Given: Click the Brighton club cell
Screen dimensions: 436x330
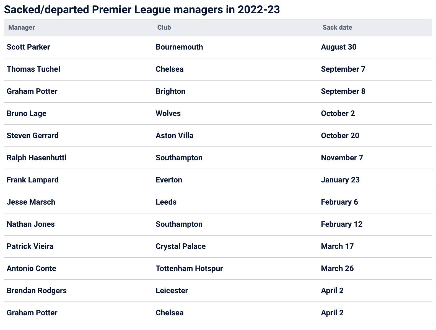Looking at the screenshot, I should pyautogui.click(x=170, y=91).
